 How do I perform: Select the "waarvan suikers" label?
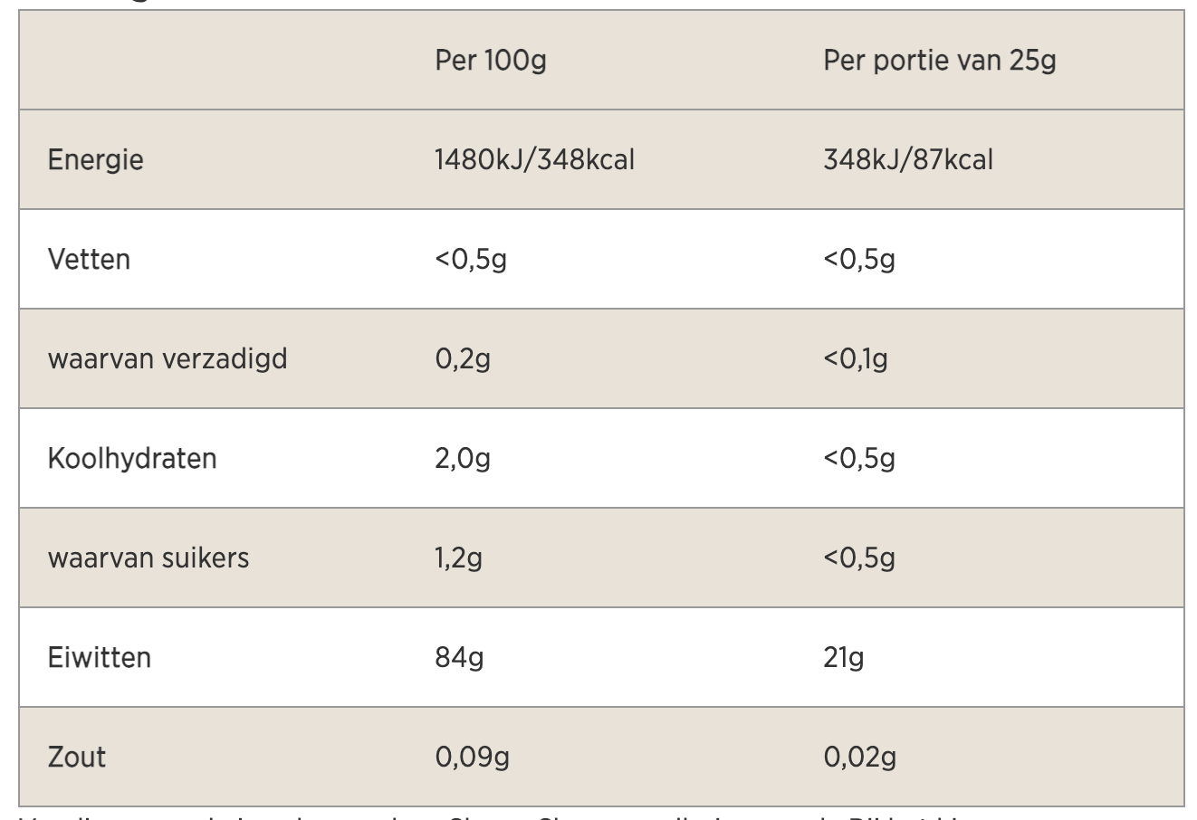(x=148, y=558)
